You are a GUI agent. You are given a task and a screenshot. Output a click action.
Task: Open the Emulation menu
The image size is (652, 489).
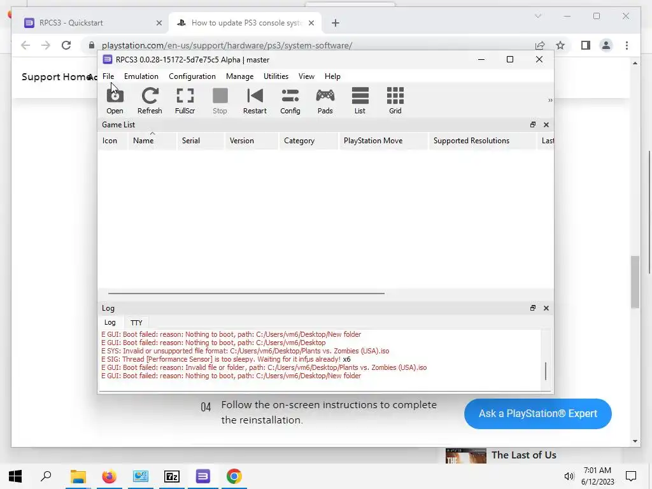[141, 76]
